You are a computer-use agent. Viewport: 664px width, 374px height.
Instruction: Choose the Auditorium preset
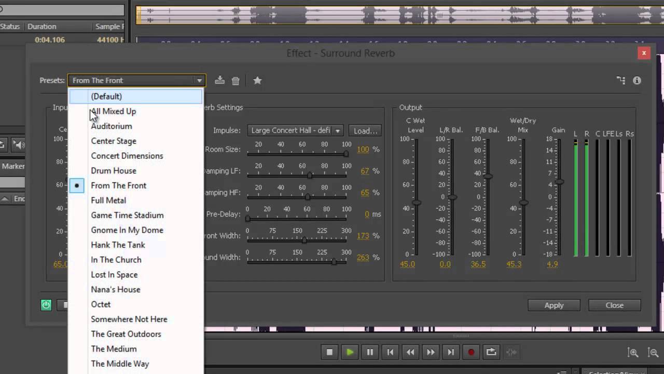pos(136,126)
